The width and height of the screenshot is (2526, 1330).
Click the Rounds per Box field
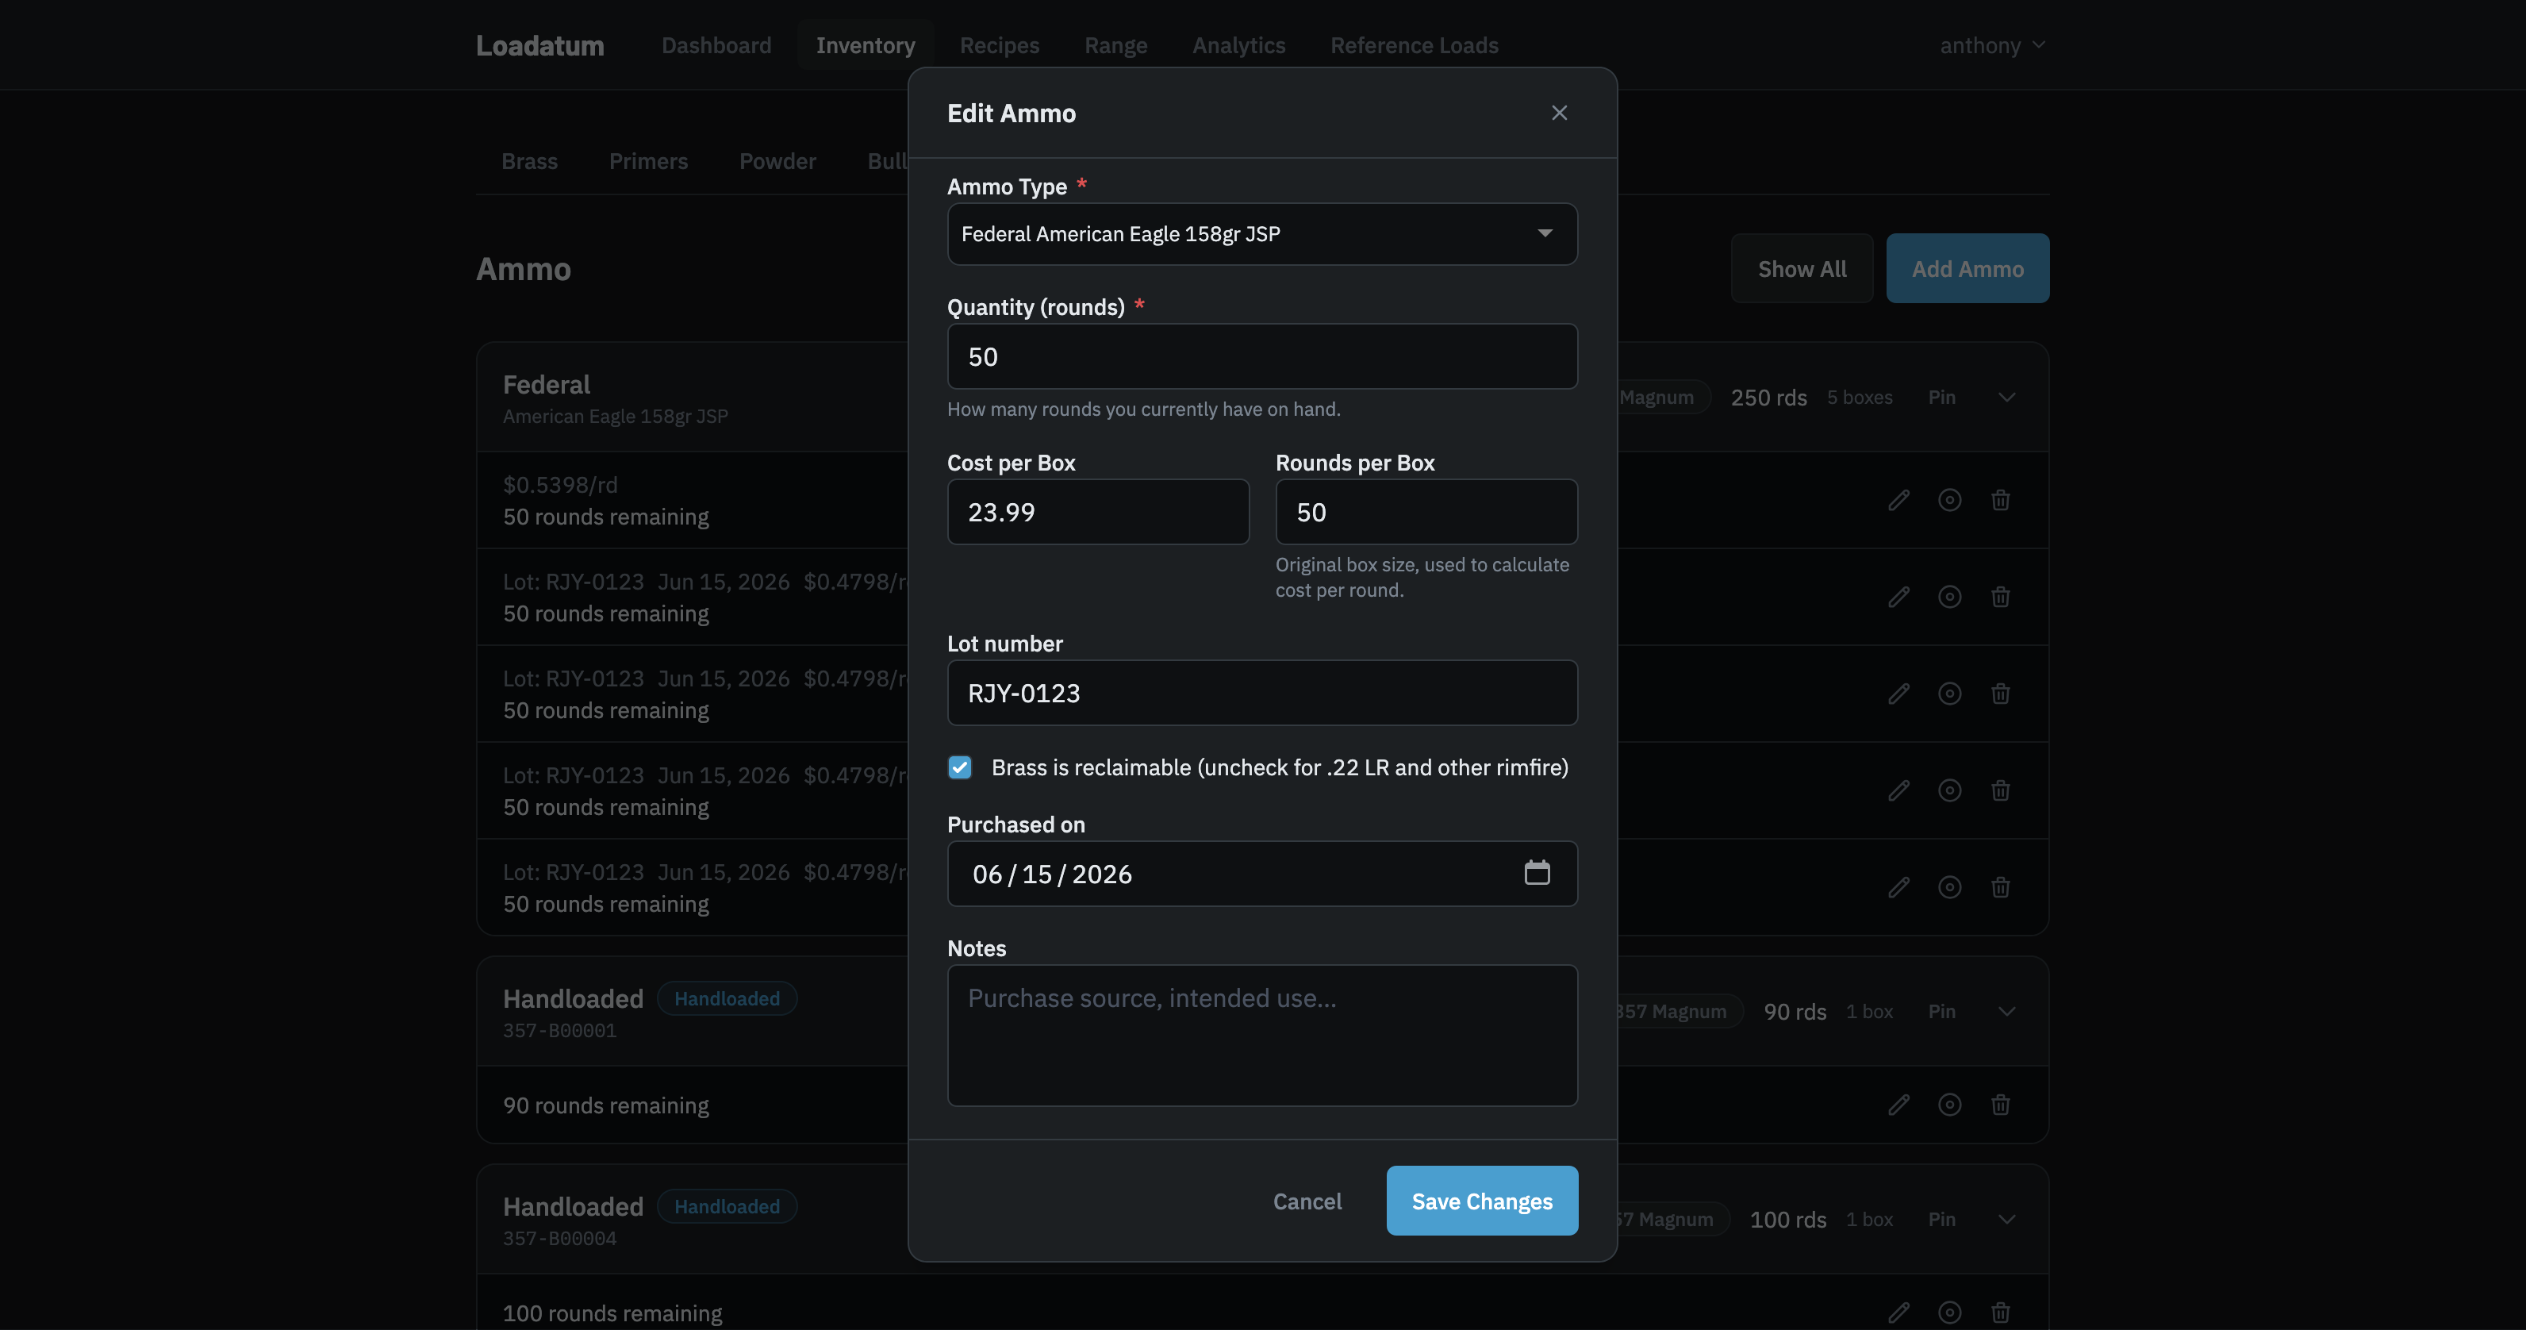click(x=1426, y=512)
